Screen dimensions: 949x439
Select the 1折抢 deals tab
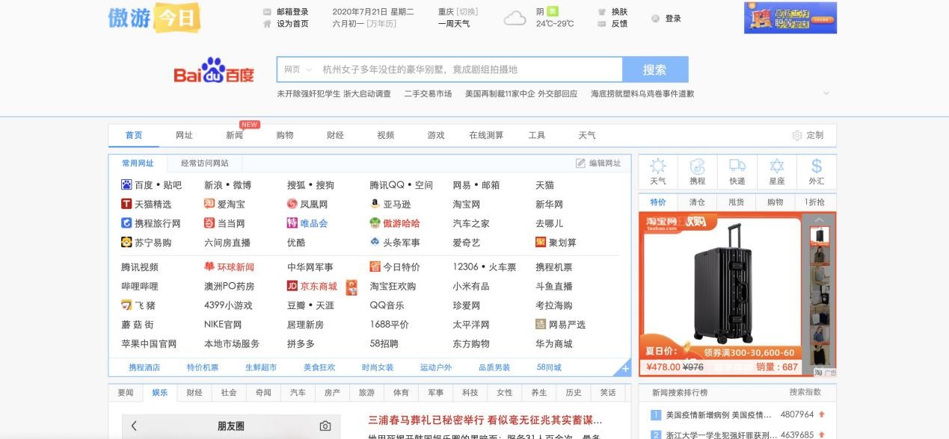(x=814, y=202)
